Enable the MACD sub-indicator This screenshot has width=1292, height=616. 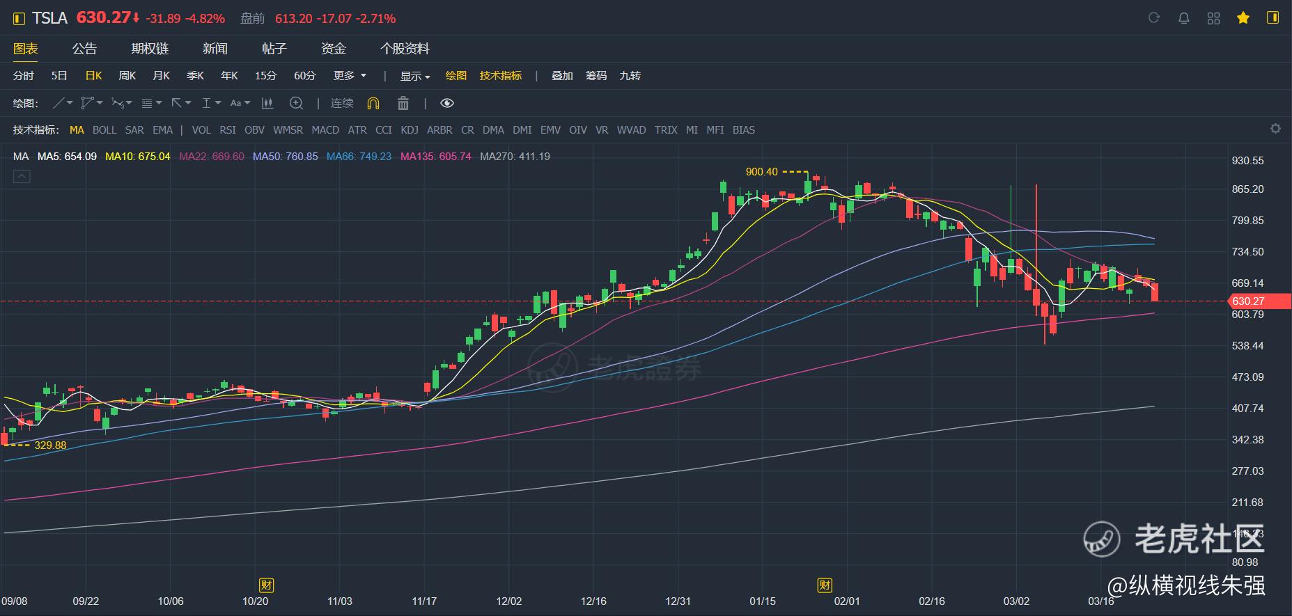click(x=325, y=129)
